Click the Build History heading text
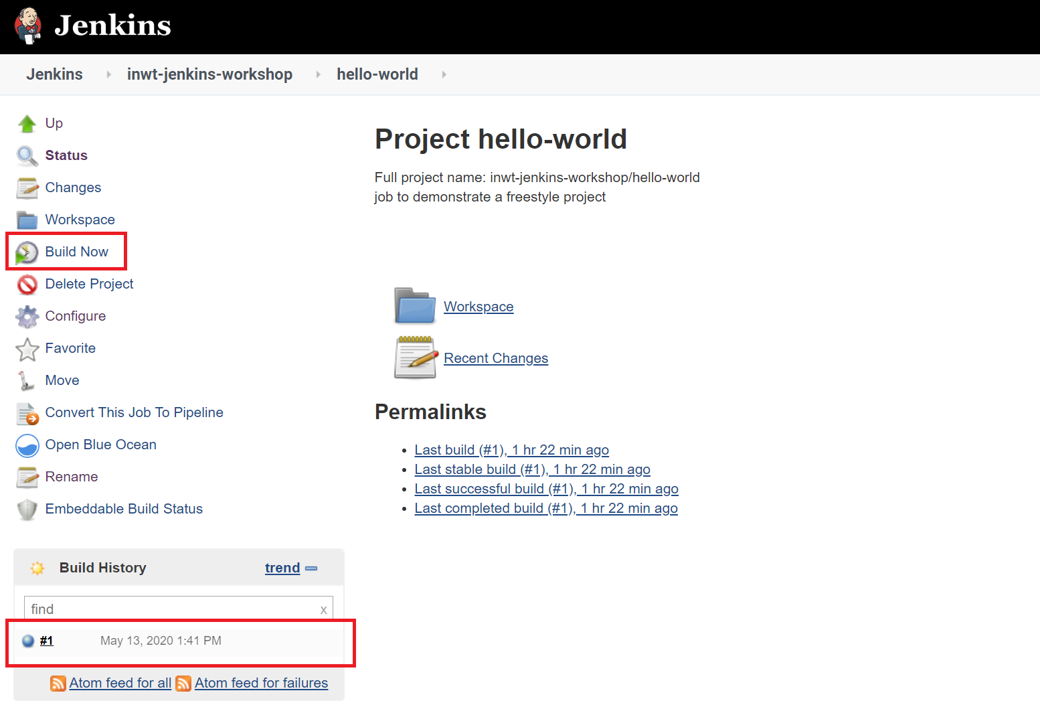This screenshot has height=705, width=1040. (103, 568)
